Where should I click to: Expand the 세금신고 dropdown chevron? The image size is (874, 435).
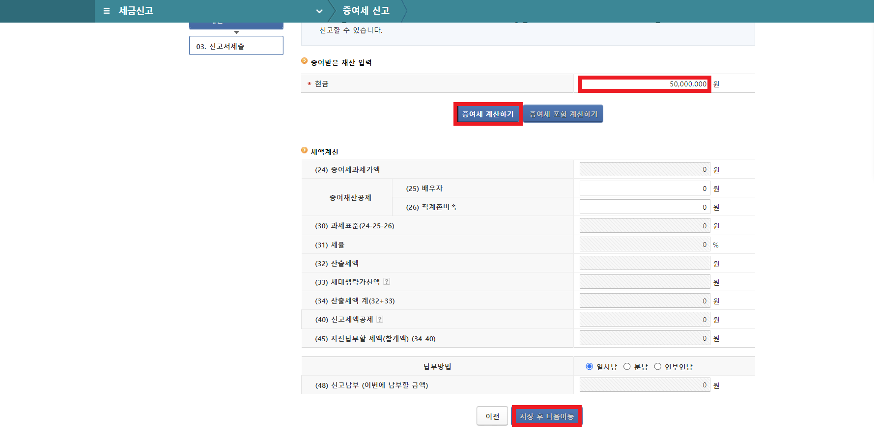pyautogui.click(x=319, y=11)
